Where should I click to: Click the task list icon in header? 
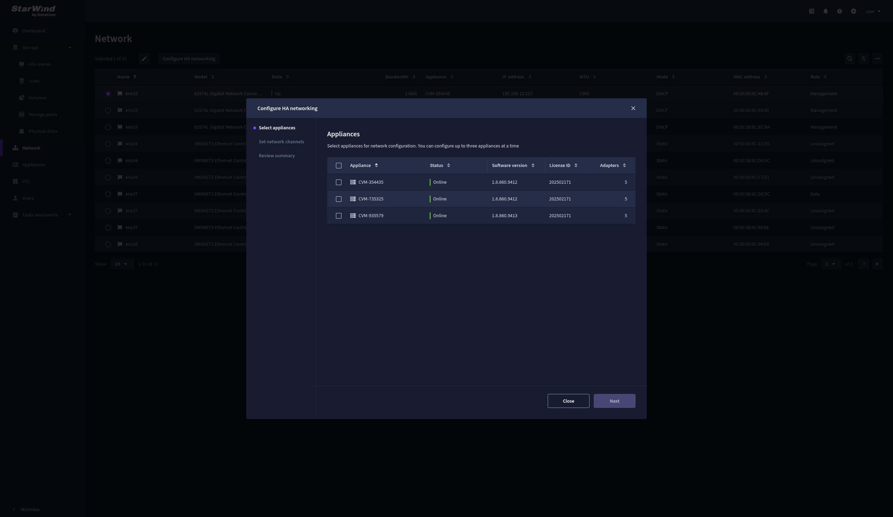point(811,12)
